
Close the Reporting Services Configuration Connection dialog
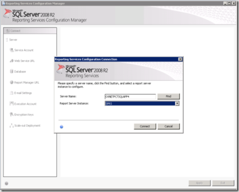(180, 59)
